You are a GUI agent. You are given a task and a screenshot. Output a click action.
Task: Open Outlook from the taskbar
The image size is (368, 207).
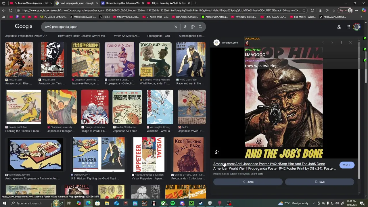click(116, 203)
